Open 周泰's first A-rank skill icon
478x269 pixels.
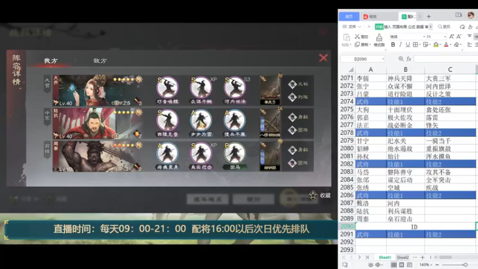167,154
